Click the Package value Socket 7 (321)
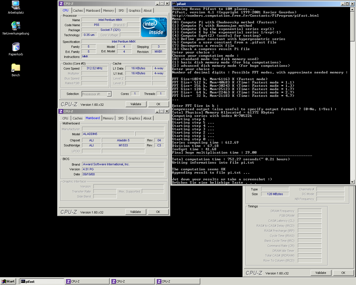 coord(110,30)
